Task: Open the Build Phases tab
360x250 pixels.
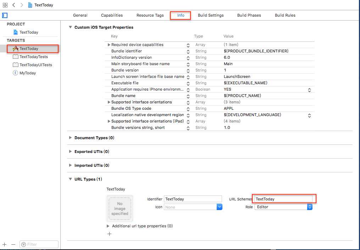Action: point(249,15)
